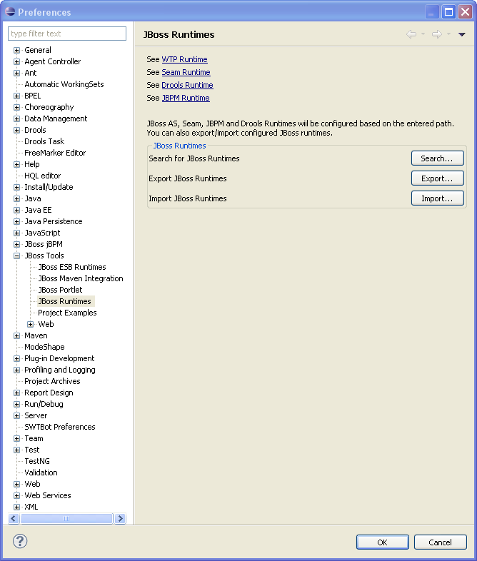This screenshot has height=561, width=477.
Task: Expand the Agent Controller node
Action: pos(16,61)
